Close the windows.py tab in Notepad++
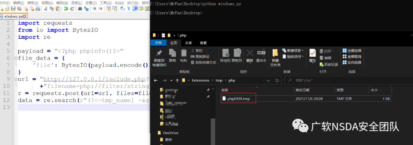 pyautogui.click(x=24, y=16)
